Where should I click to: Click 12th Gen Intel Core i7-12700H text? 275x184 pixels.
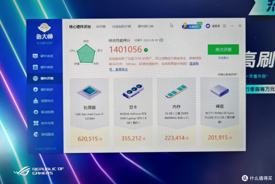90,116
